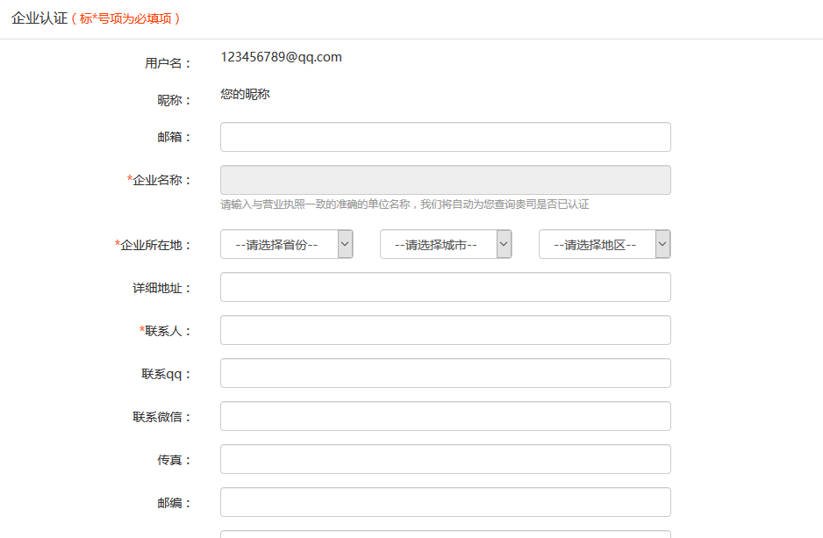
Task: Click the 联系人 field label
Action: coord(168,332)
